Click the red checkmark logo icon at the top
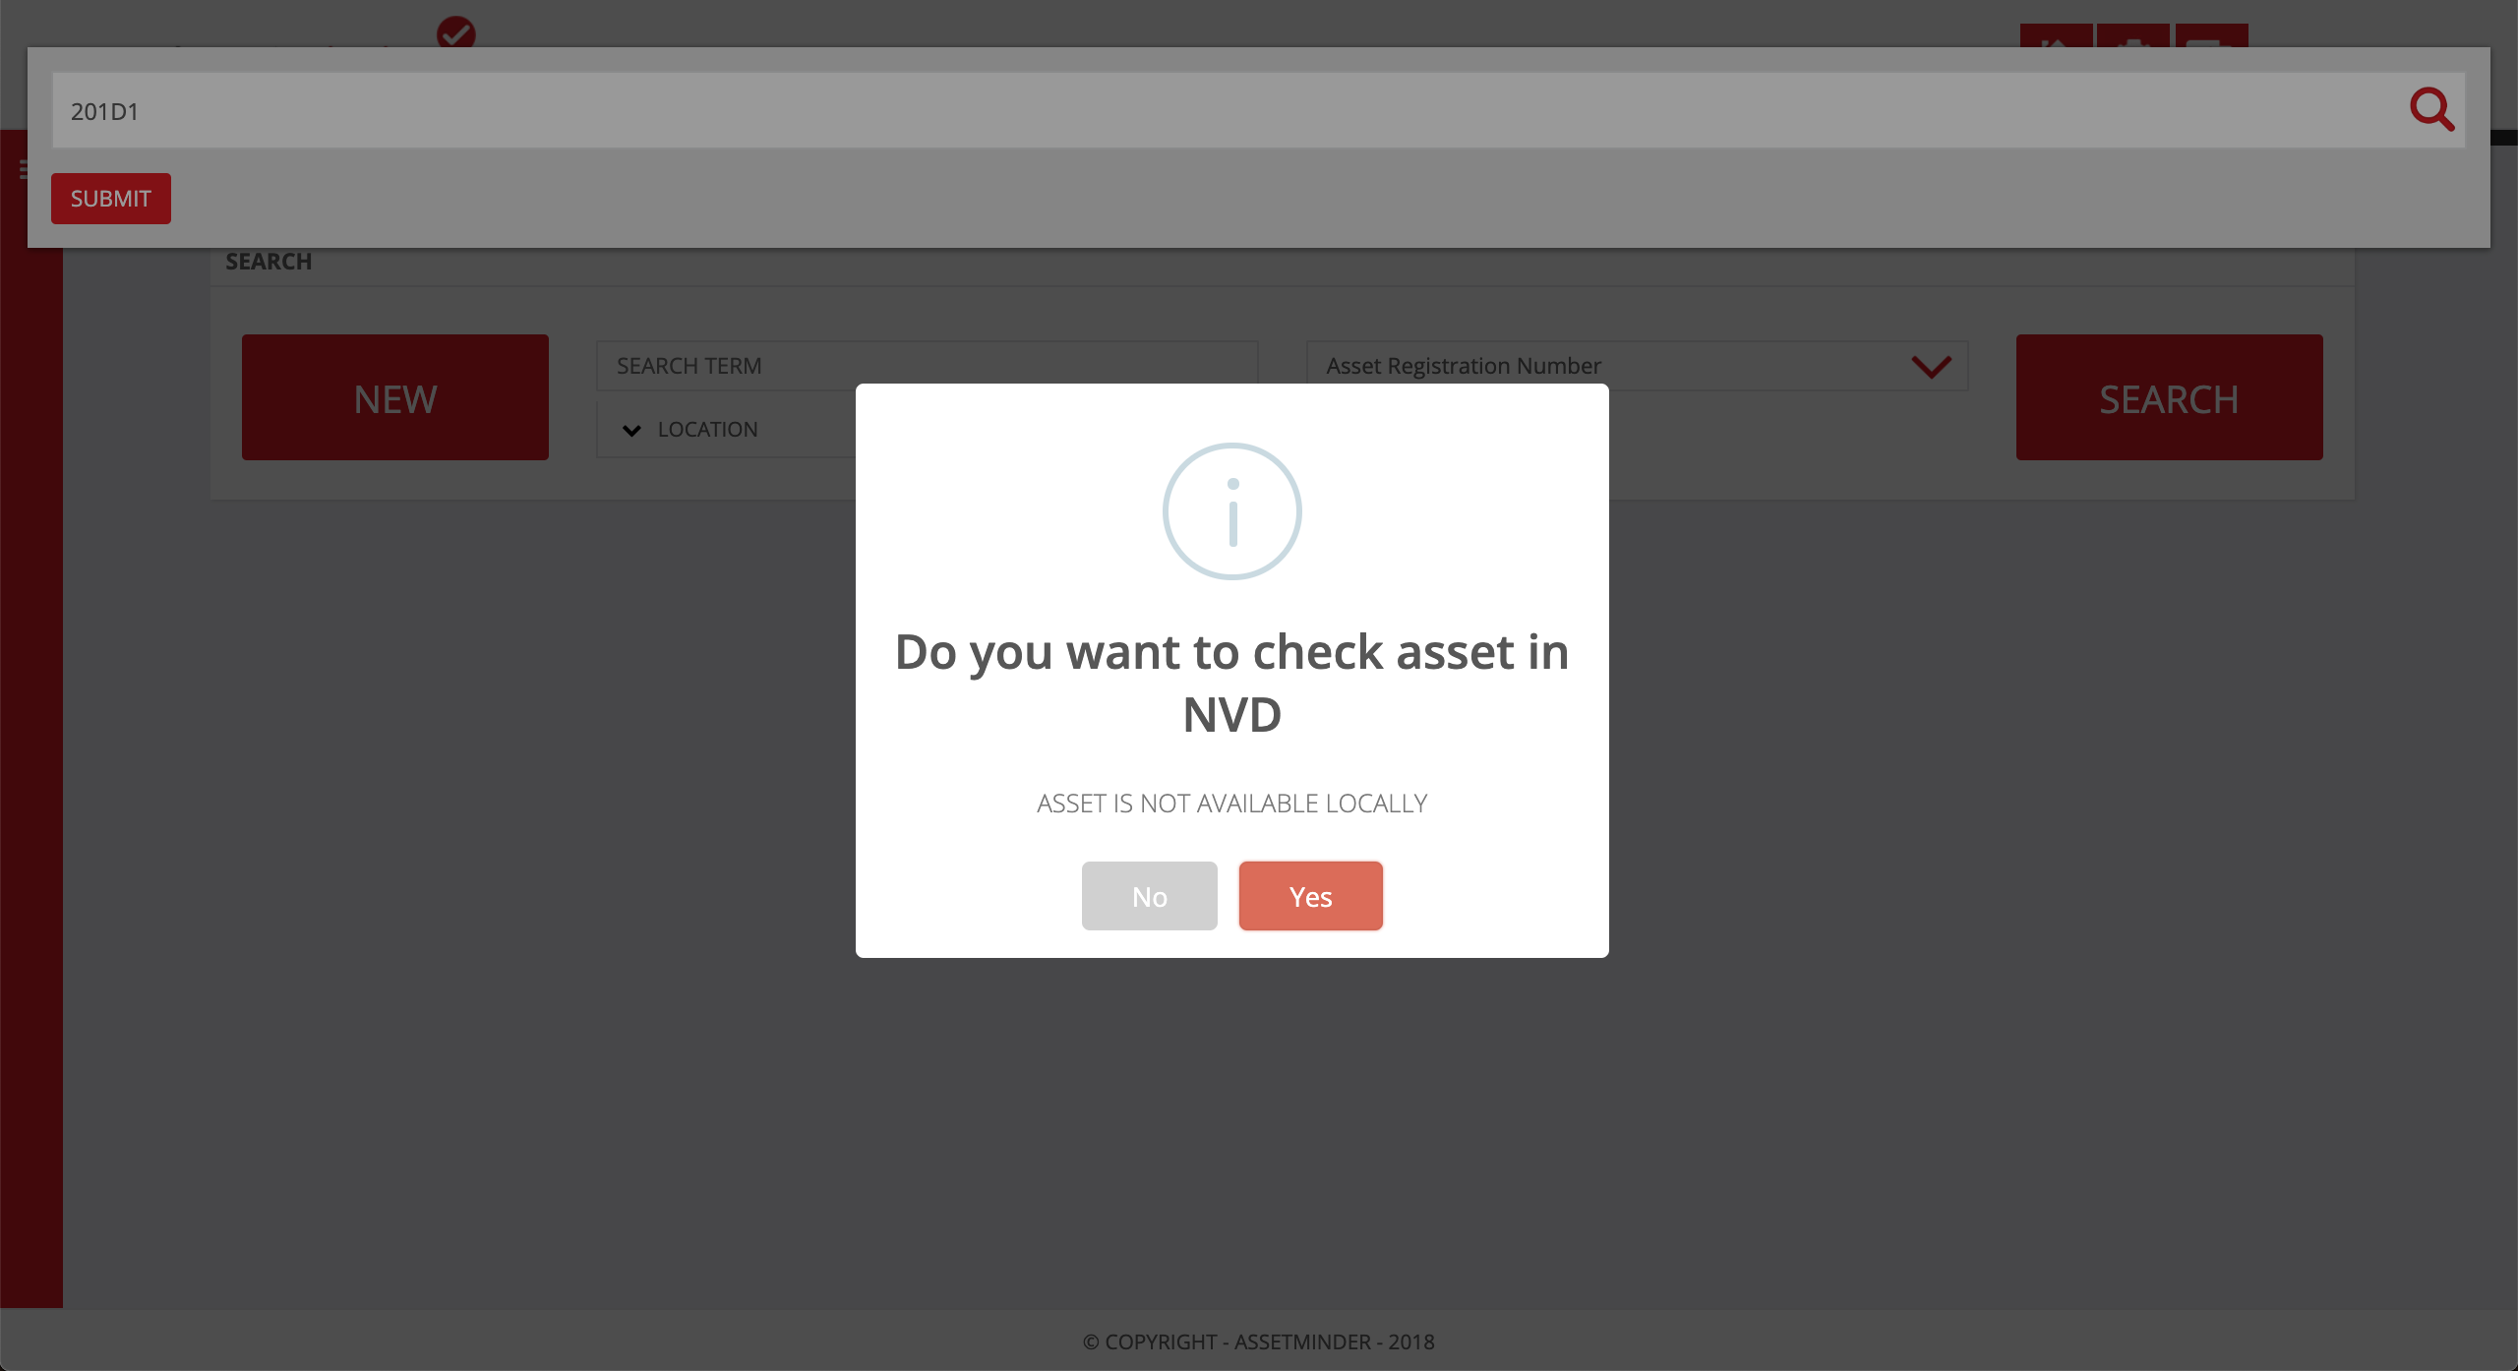The height and width of the screenshot is (1371, 2518). 456,32
